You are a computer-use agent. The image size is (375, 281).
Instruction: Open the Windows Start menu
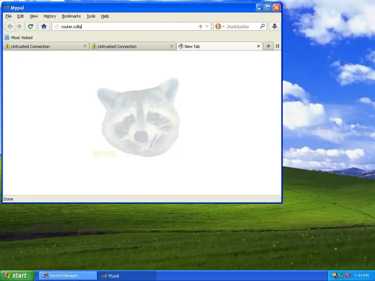[x=17, y=276]
